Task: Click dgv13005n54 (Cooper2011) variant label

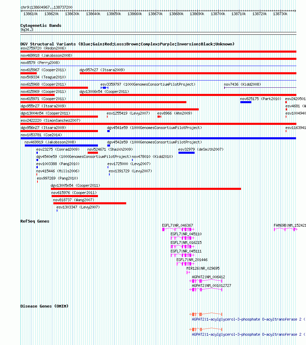Action: coord(75,185)
